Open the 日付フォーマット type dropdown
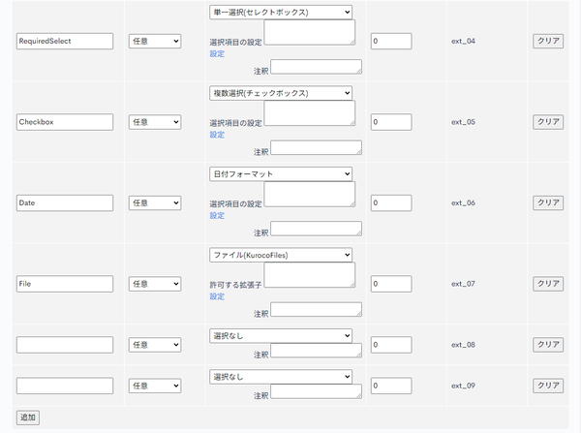The image size is (581, 433). tap(281, 173)
